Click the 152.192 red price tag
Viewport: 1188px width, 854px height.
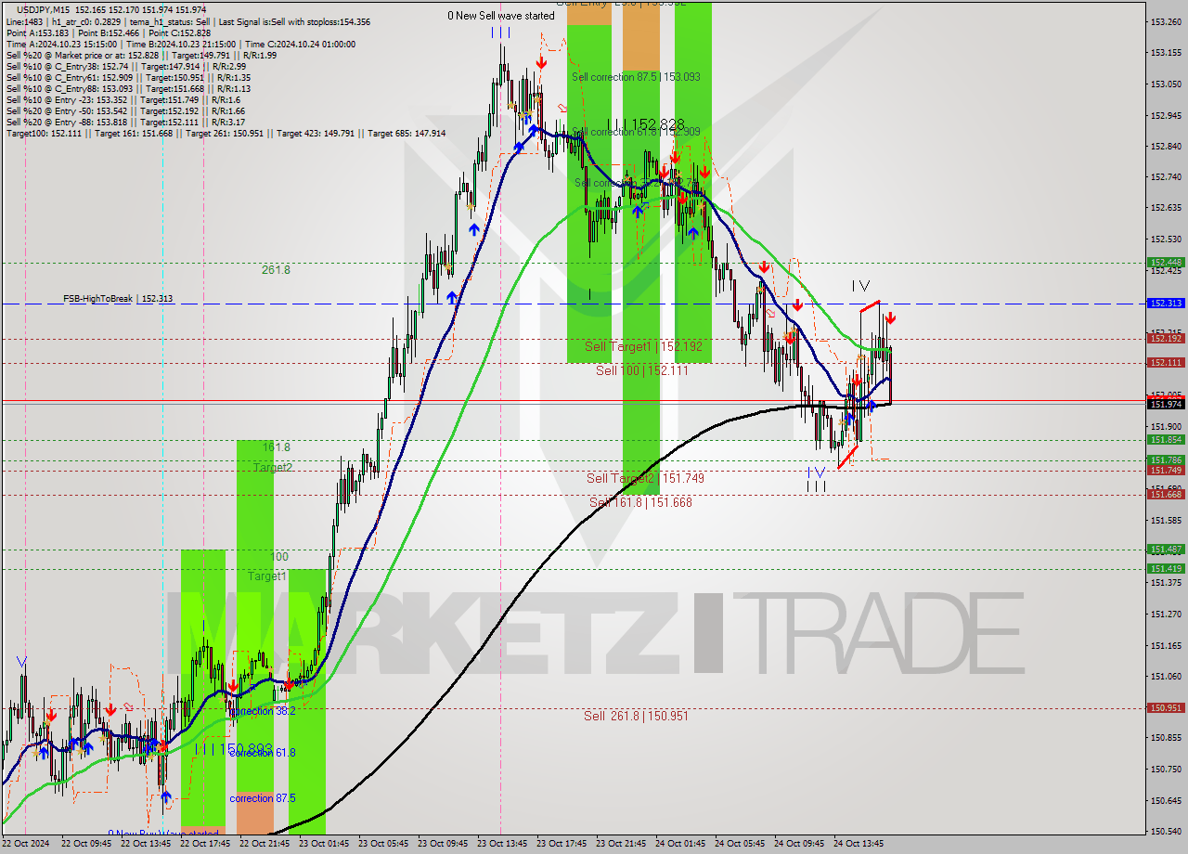pyautogui.click(x=1166, y=339)
